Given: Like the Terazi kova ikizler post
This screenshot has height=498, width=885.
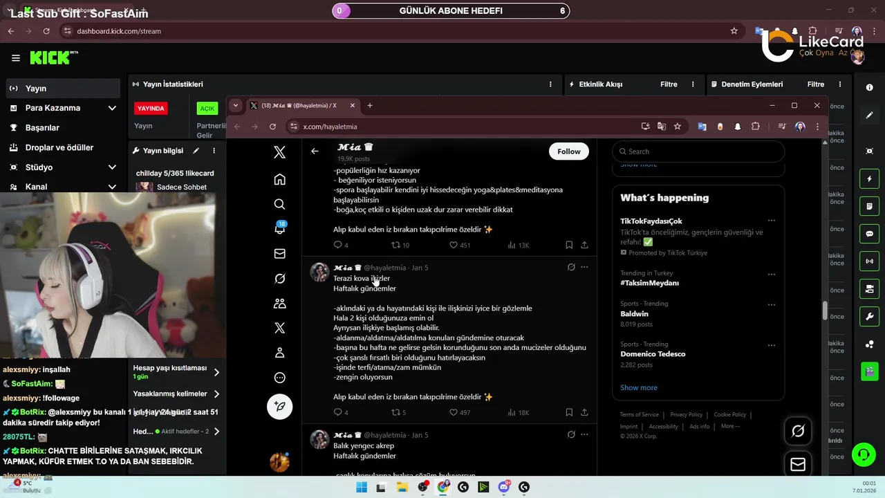Looking at the screenshot, I should point(454,412).
